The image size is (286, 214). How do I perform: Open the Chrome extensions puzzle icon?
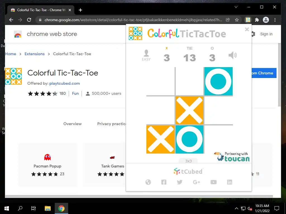click(x=257, y=20)
